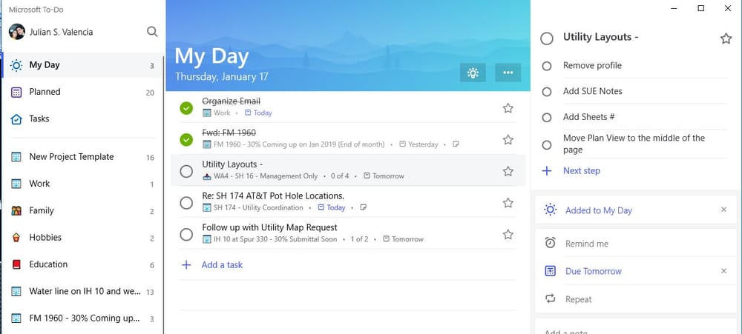Click the Tasks home icon in sidebar

(16, 119)
